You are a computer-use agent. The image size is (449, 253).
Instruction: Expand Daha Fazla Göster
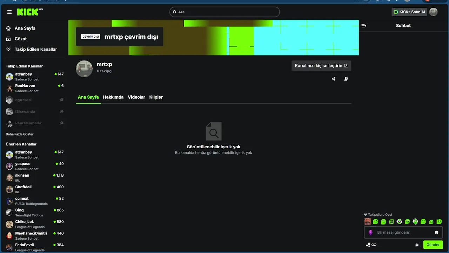click(20, 134)
